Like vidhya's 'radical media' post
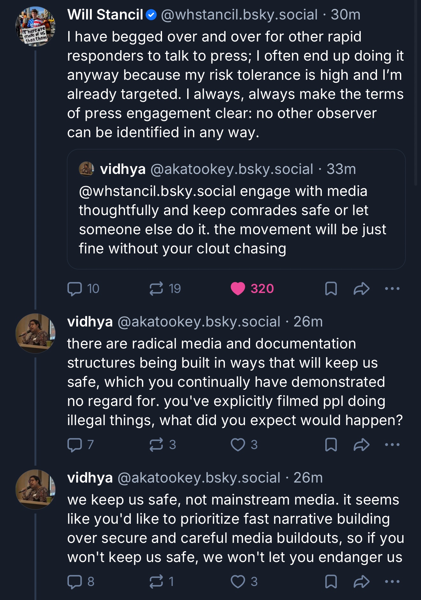This screenshot has height=600, width=421. point(238,445)
